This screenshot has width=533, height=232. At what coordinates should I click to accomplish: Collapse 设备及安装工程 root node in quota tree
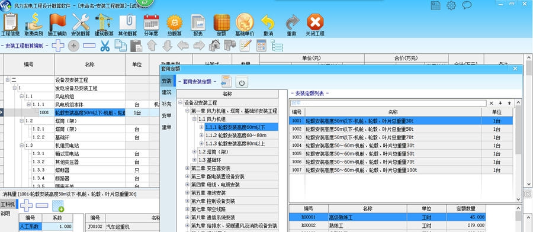click(180, 102)
